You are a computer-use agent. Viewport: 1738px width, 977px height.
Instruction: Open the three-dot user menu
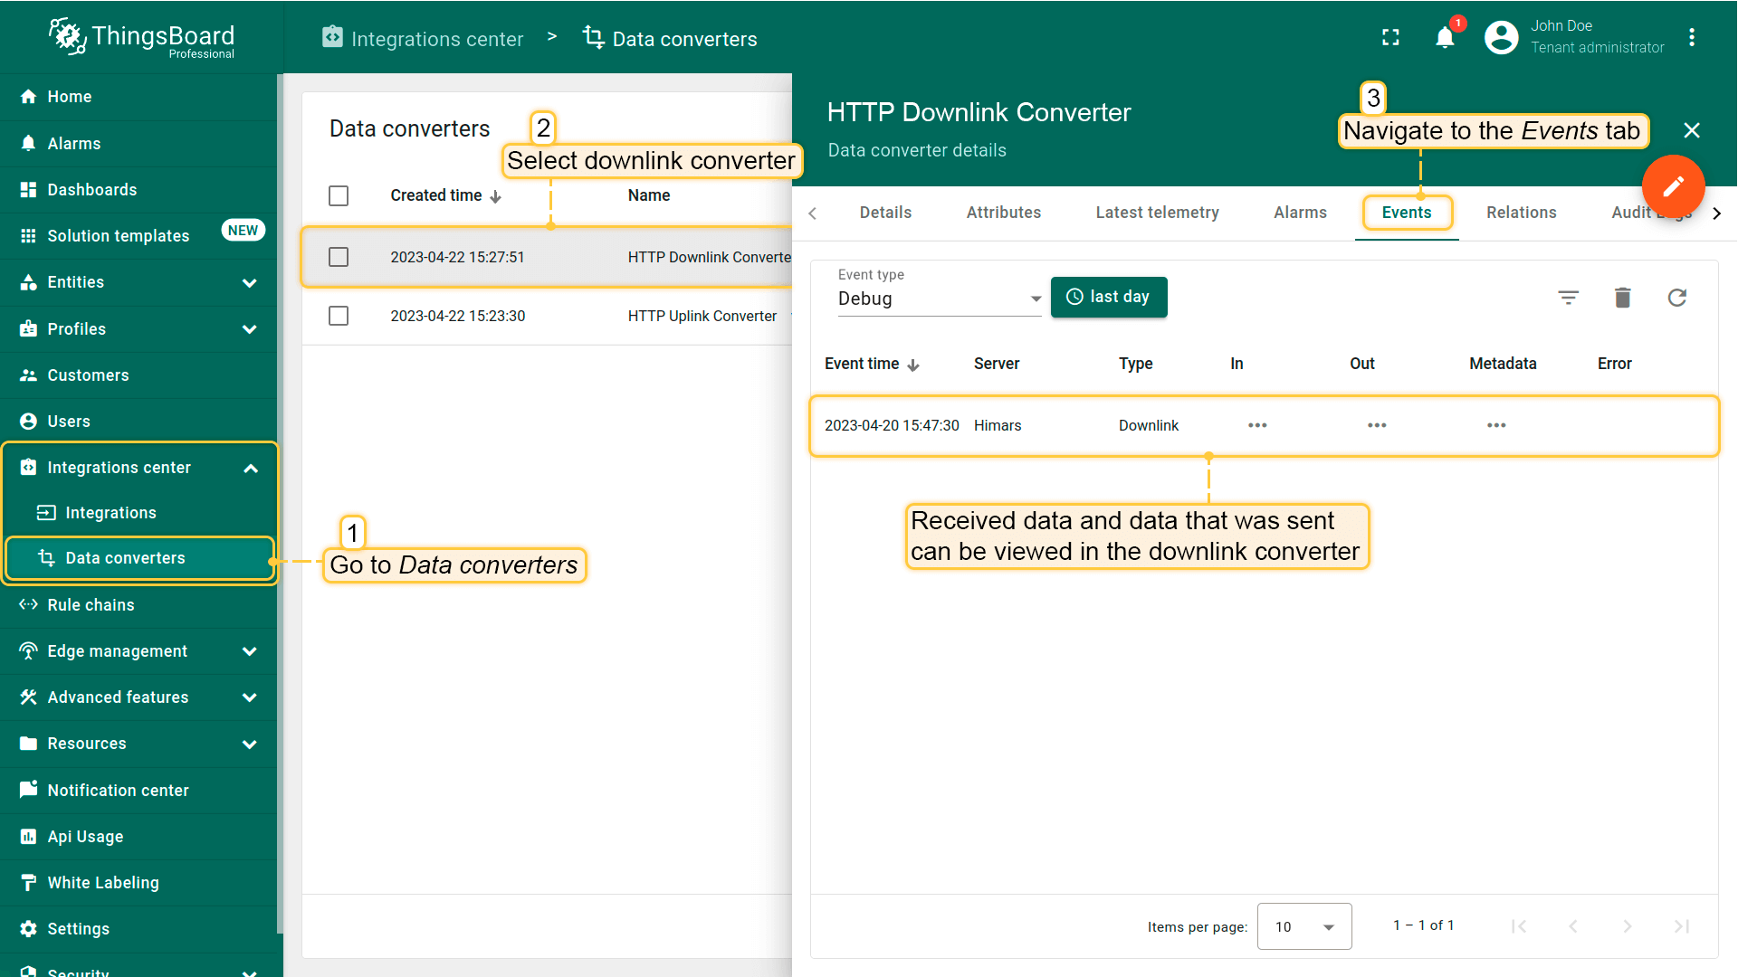1691,37
